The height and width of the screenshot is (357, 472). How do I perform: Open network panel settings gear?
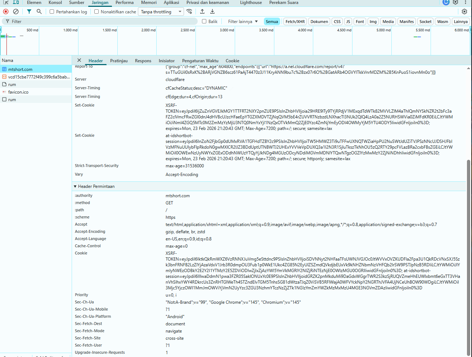pyautogui.click(x=464, y=12)
